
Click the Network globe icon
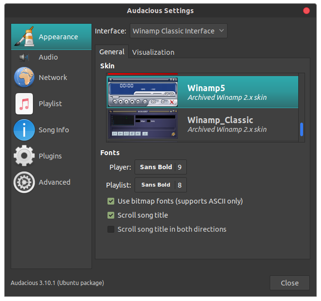(24, 77)
